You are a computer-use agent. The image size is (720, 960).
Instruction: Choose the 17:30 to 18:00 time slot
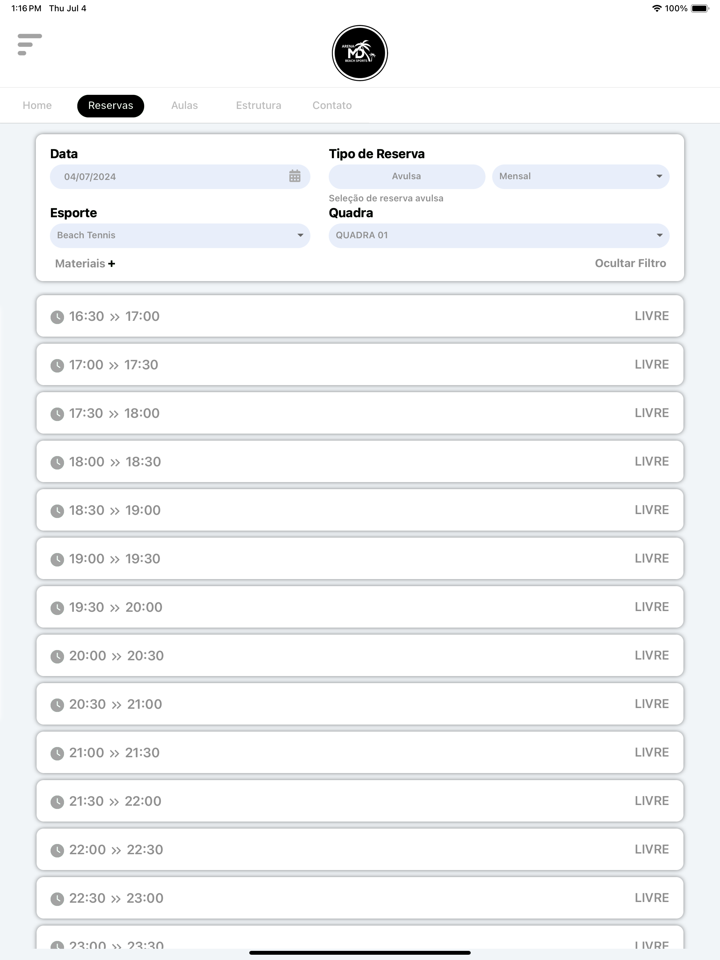(x=360, y=413)
